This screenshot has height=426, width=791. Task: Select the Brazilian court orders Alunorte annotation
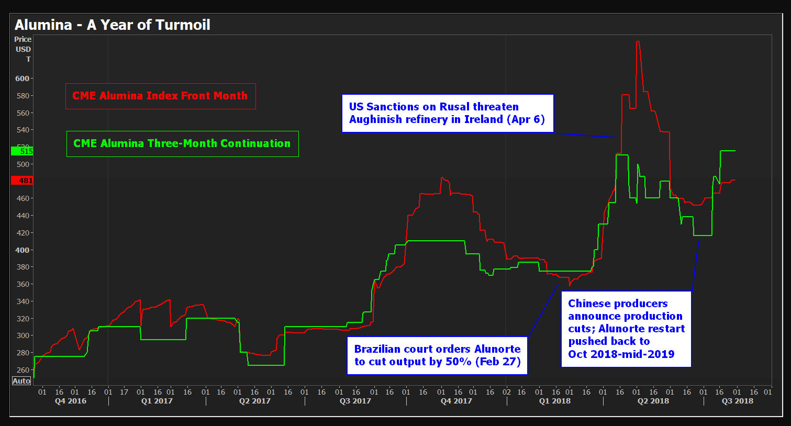437,355
